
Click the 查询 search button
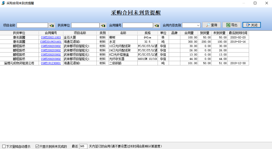coord(211,25)
